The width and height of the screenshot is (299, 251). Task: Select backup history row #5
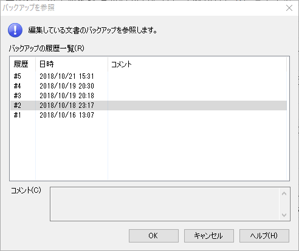[x=148, y=76]
